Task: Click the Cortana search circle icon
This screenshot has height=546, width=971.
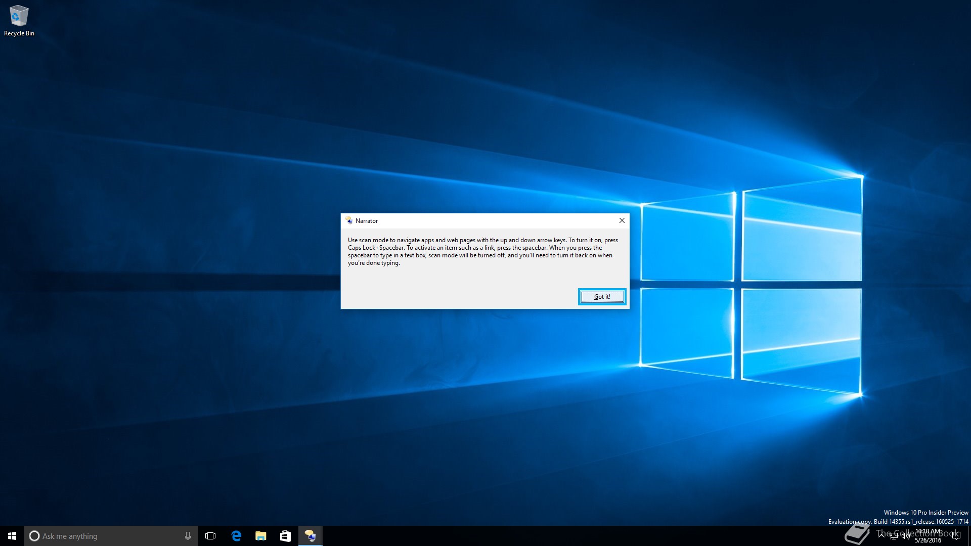Action: (34, 536)
